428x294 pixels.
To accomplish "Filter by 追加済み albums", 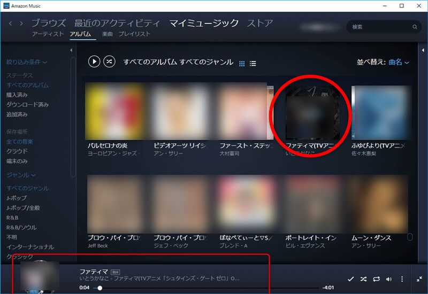I will coord(17,114).
